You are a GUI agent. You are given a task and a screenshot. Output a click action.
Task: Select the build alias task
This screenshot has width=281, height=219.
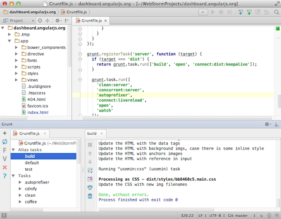(x=43, y=156)
